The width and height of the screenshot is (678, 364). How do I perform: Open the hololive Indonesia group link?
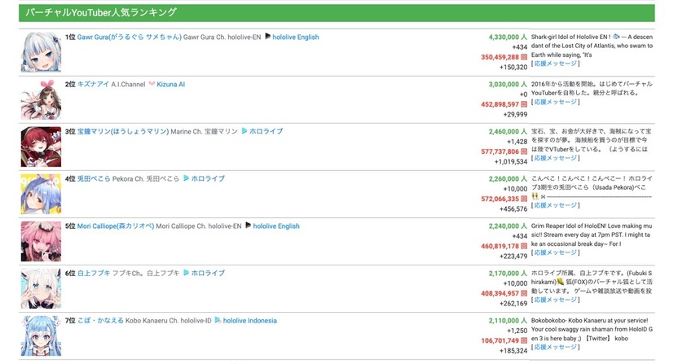(250, 321)
